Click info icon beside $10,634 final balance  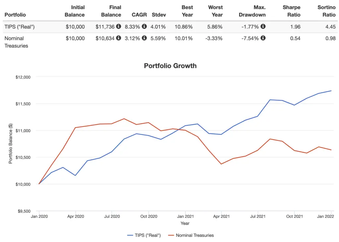[119, 38]
